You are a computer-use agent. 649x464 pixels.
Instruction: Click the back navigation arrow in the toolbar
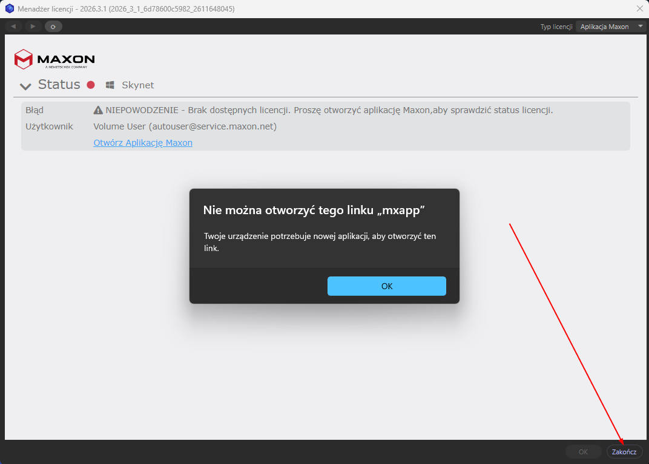click(13, 27)
